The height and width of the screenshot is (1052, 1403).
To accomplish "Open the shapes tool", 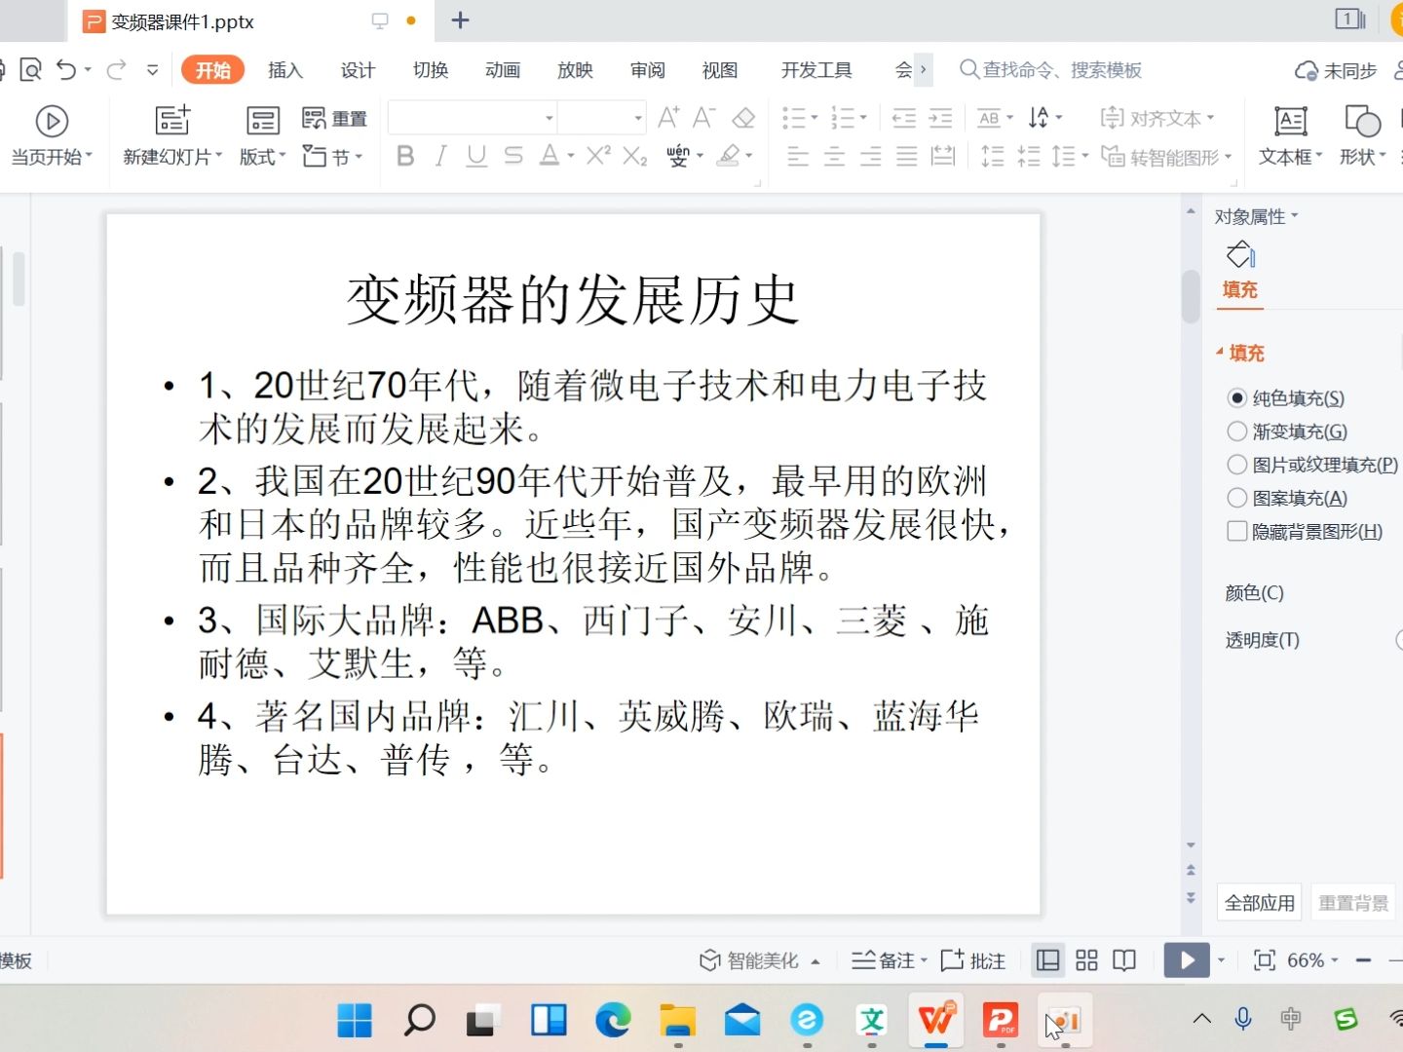I will point(1362,135).
